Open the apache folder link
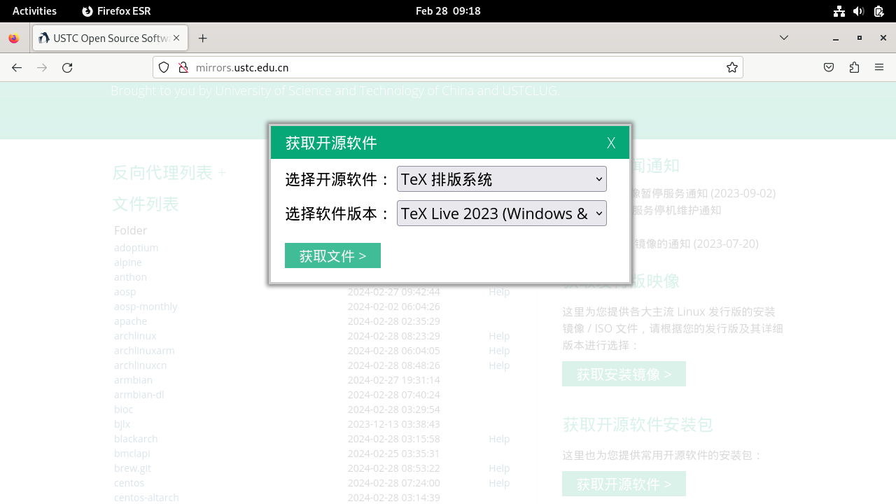 point(131,321)
